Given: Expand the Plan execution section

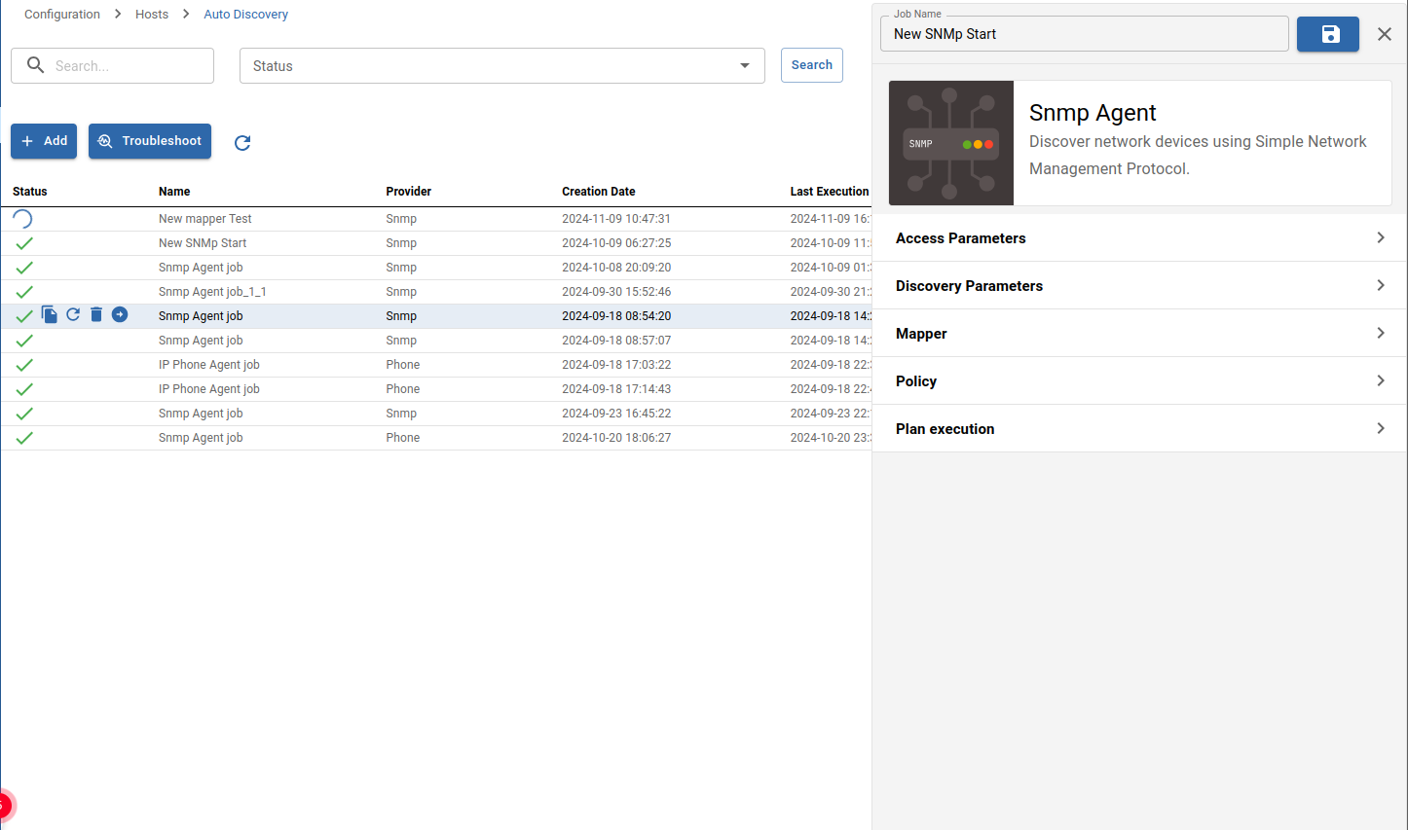Looking at the screenshot, I should 1139,429.
